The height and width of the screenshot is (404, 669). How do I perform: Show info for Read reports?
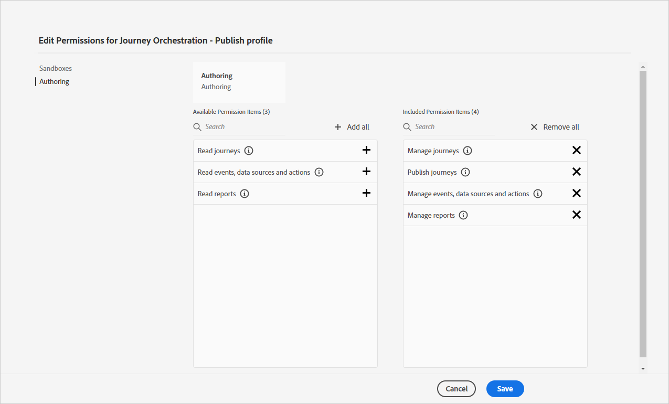coord(245,194)
